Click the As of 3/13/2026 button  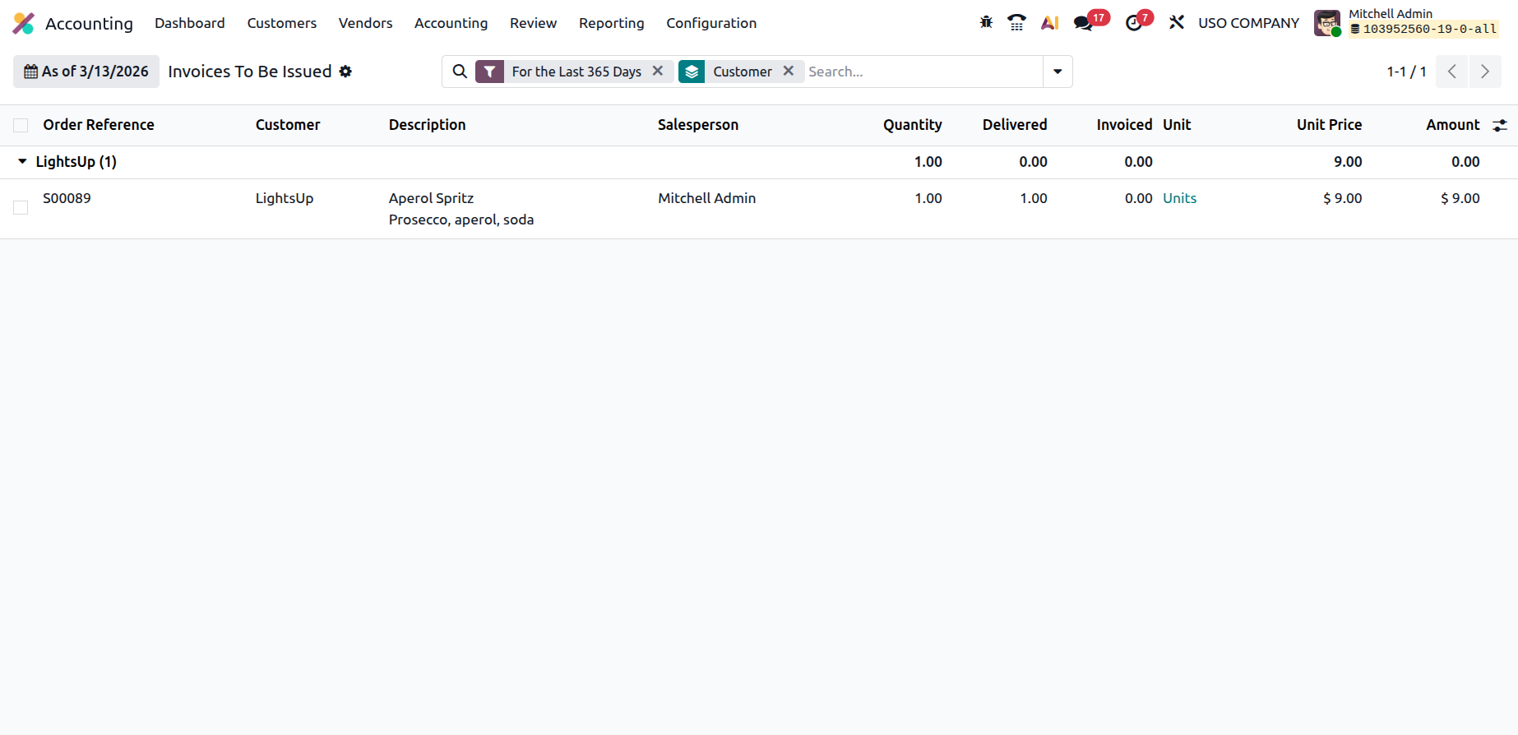[86, 72]
